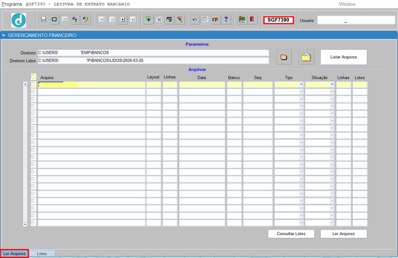Image resolution: width=398 pixels, height=258 pixels.
Task: Check the second-to-last row checkbox in Arquivos
Action: click(32, 215)
